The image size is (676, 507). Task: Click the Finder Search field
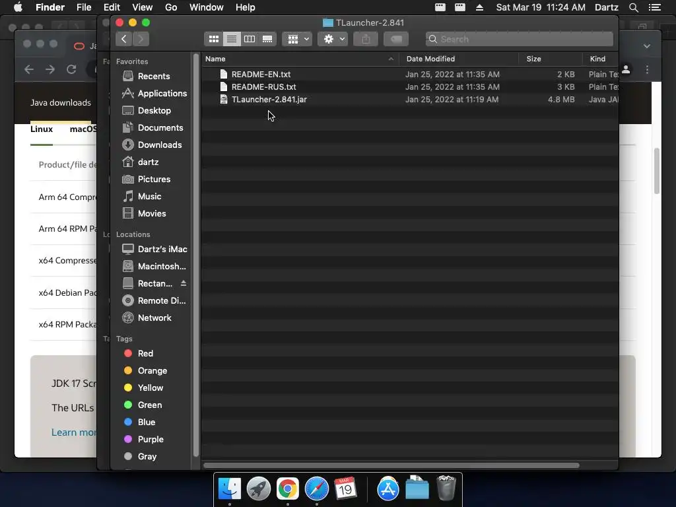pyautogui.click(x=519, y=39)
